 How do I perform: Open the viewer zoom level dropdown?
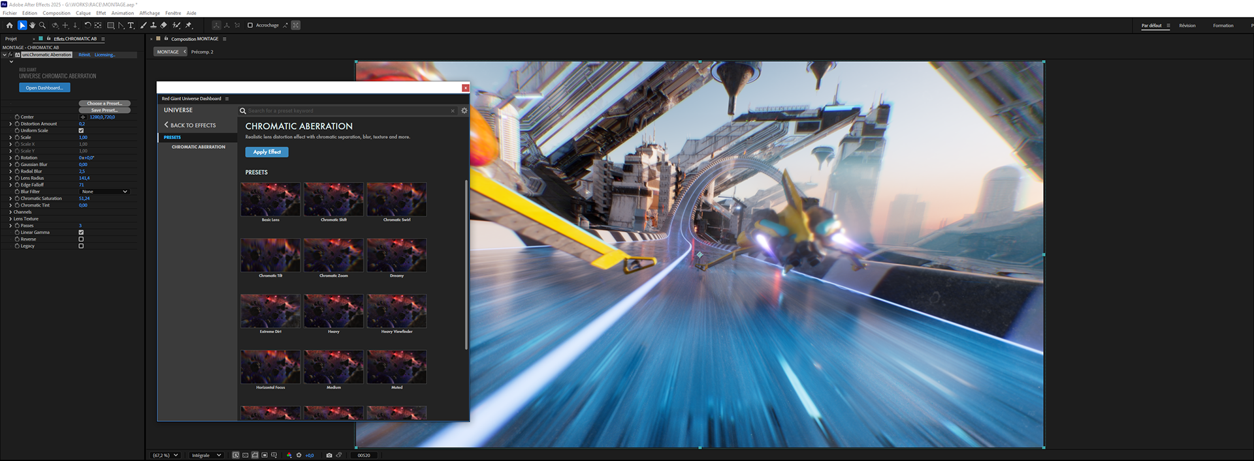click(165, 455)
